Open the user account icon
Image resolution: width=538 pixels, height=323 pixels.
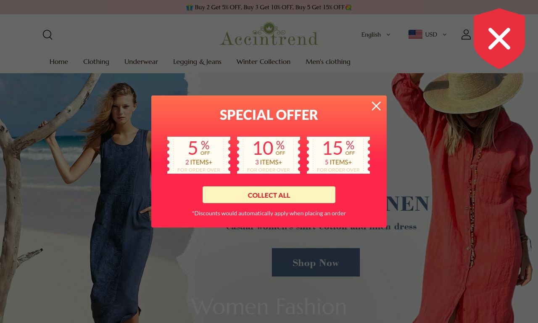pos(466,34)
